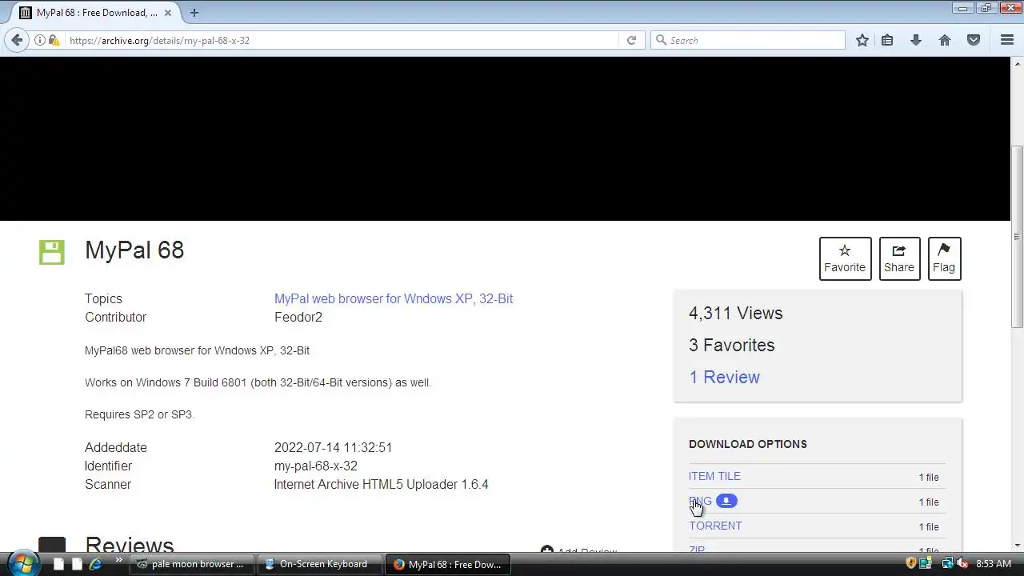Open ITEM TILE download option
Viewport: 1024px width, 576px height.
[714, 476]
